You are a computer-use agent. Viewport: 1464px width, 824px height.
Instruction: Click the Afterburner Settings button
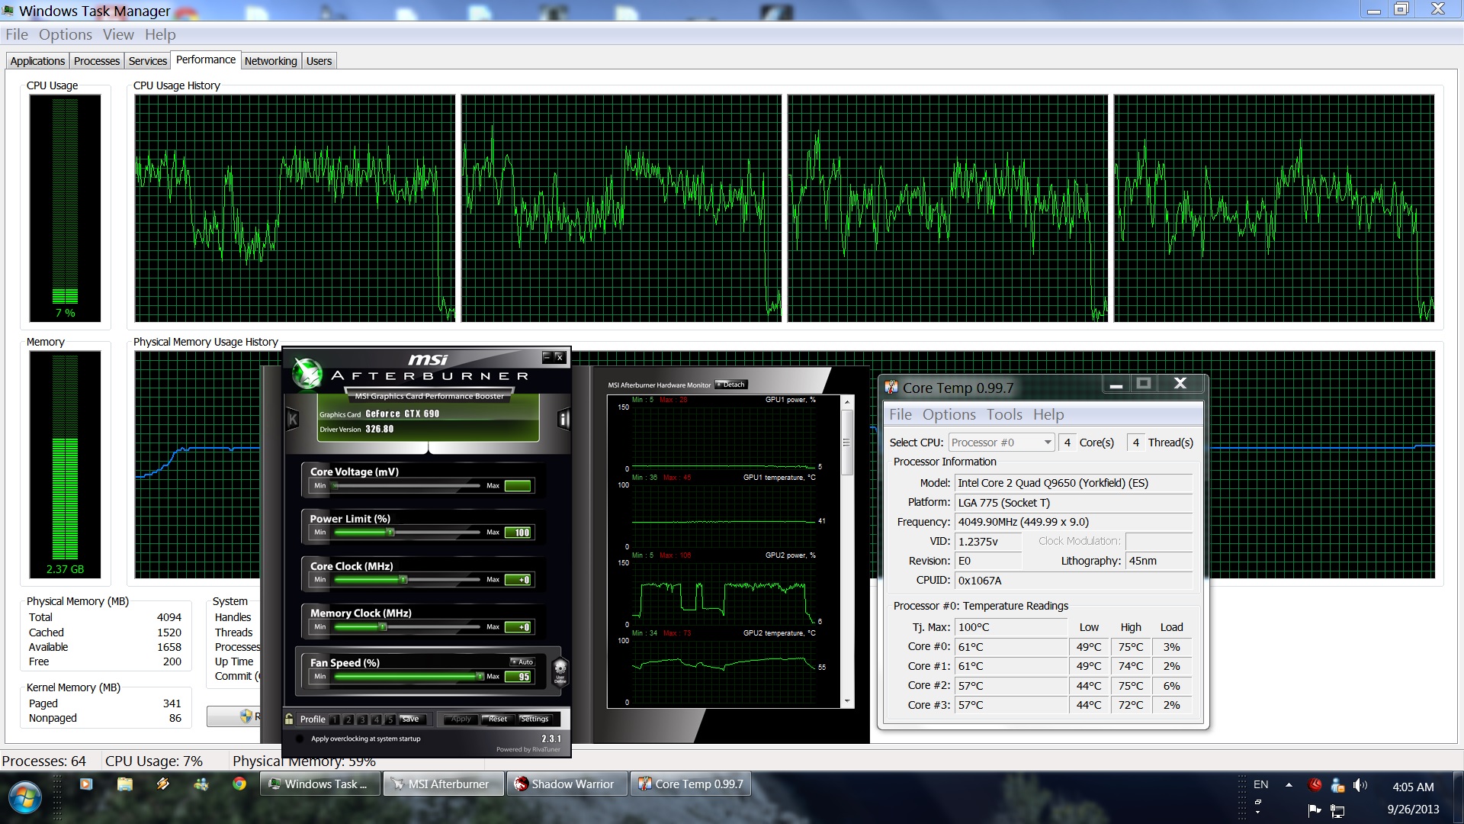pyautogui.click(x=534, y=719)
